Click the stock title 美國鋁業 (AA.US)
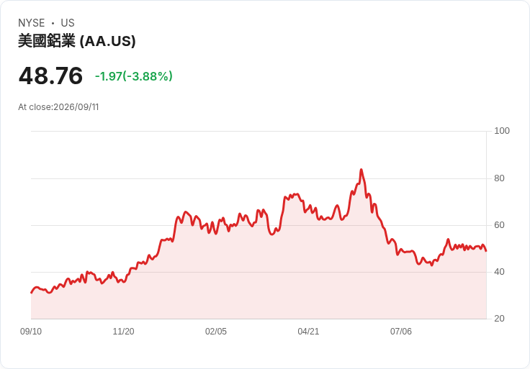This screenshot has height=369, width=530. (x=77, y=41)
